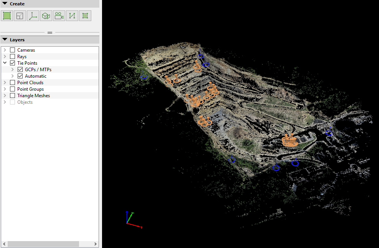Expand the GCPs / MTPs sub-tree
The width and height of the screenshot is (379, 248).
pos(12,69)
